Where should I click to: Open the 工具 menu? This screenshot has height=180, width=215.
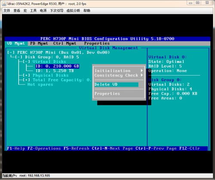point(33,10)
